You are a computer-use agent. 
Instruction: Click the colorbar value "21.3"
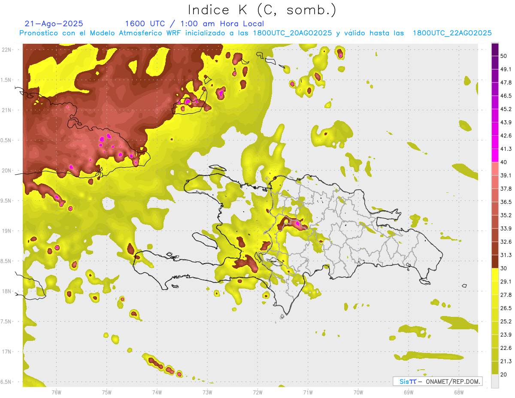pos(506,362)
